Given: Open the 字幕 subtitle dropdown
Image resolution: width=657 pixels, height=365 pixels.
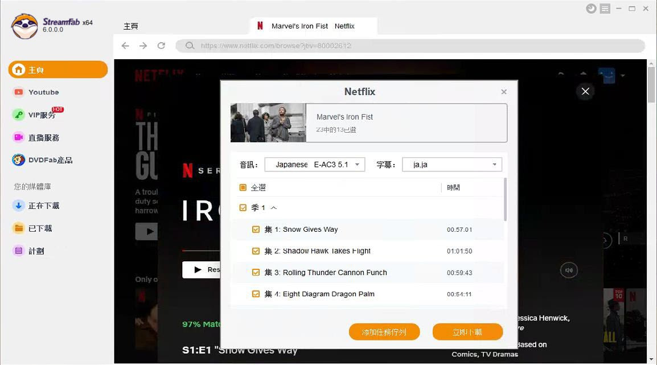Looking at the screenshot, I should pos(451,164).
